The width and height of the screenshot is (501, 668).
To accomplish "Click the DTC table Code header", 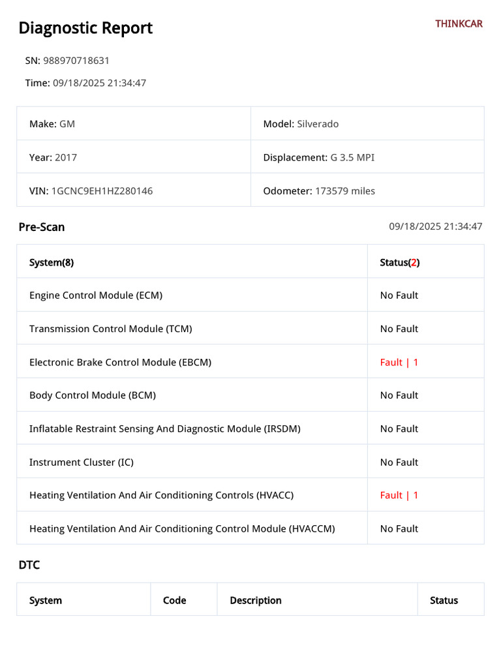I will point(174,600).
